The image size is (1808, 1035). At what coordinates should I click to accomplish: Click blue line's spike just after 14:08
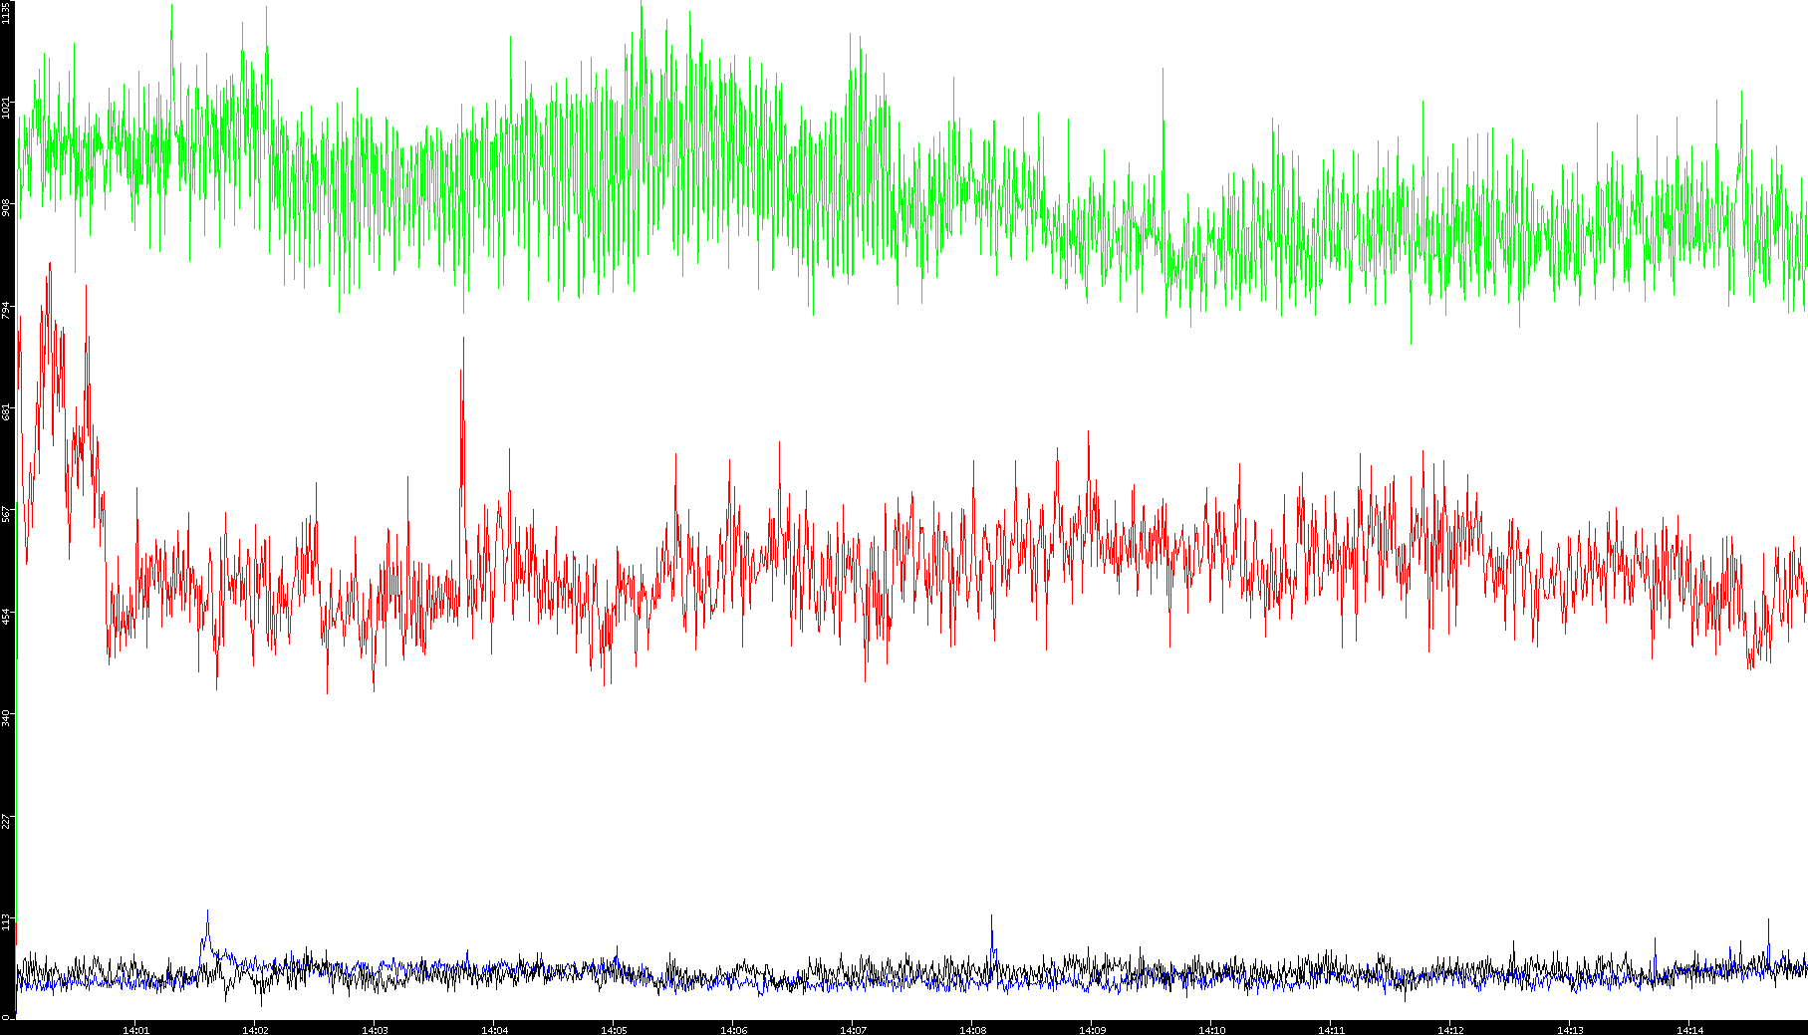[x=992, y=917]
